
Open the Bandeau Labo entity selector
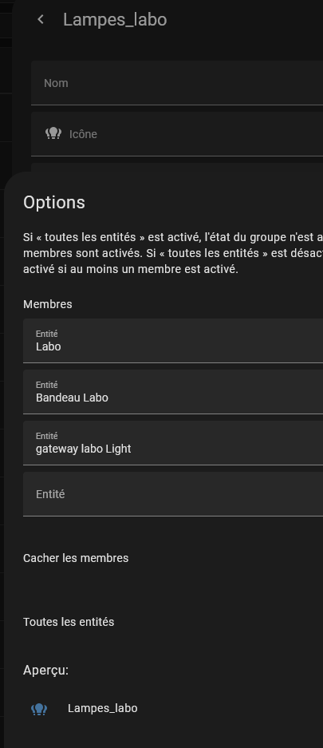[x=173, y=392]
